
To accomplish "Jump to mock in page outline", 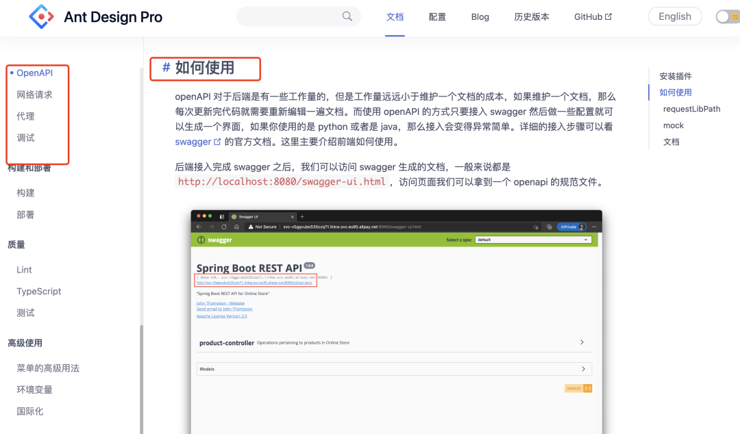I will coord(673,125).
